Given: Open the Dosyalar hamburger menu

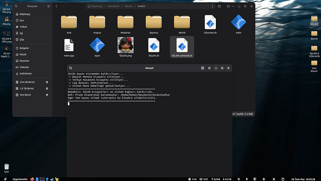Looking at the screenshot, I should tap(48, 6).
